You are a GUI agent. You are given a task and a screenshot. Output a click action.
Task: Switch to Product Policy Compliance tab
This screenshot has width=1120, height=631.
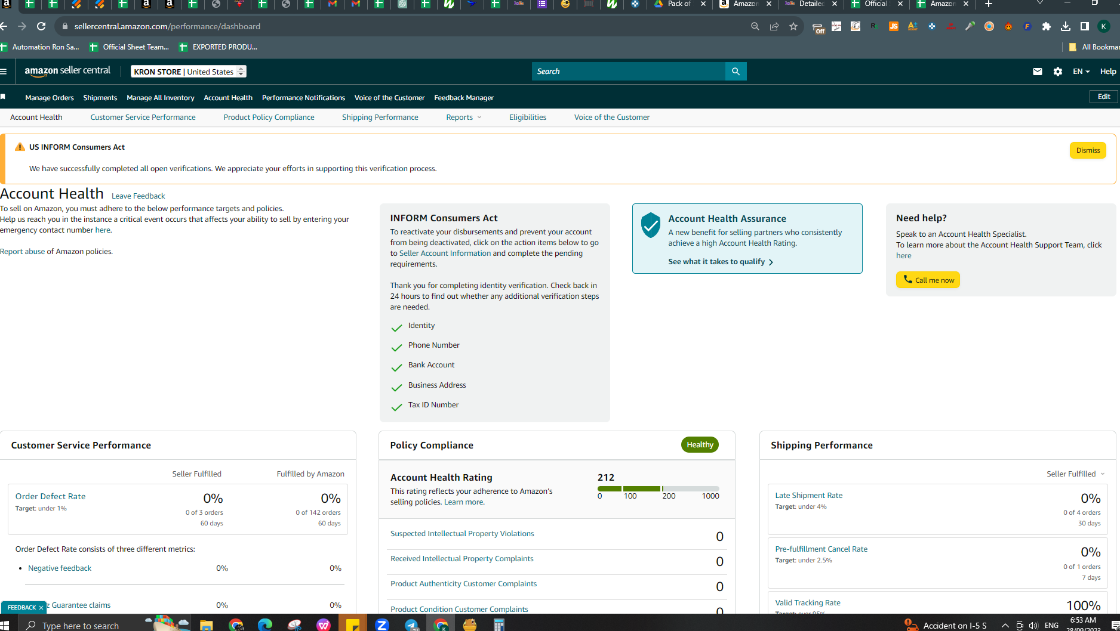click(269, 117)
